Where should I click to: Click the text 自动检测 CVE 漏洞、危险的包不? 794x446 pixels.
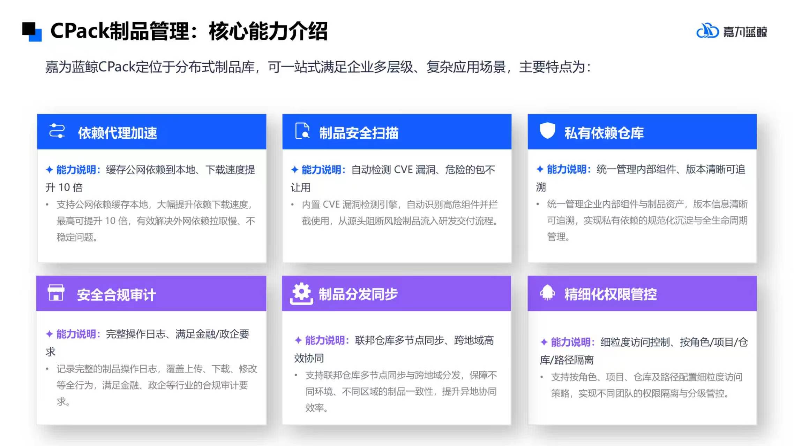click(423, 170)
